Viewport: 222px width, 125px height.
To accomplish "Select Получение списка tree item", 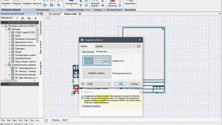I will pyautogui.click(x=25, y=45).
